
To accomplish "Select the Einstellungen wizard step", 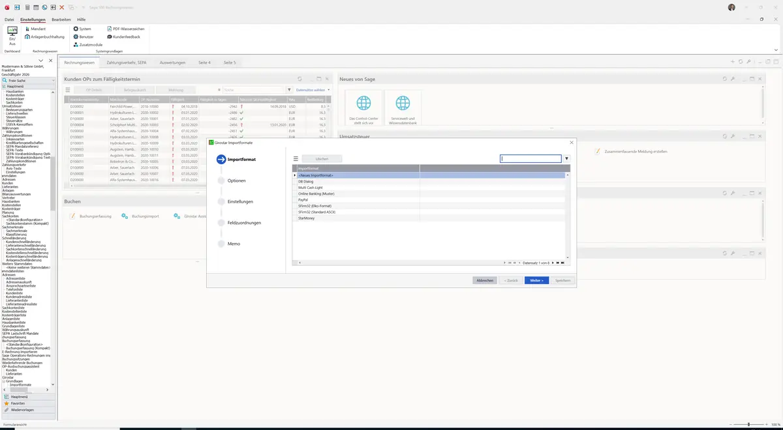I will [236, 201].
